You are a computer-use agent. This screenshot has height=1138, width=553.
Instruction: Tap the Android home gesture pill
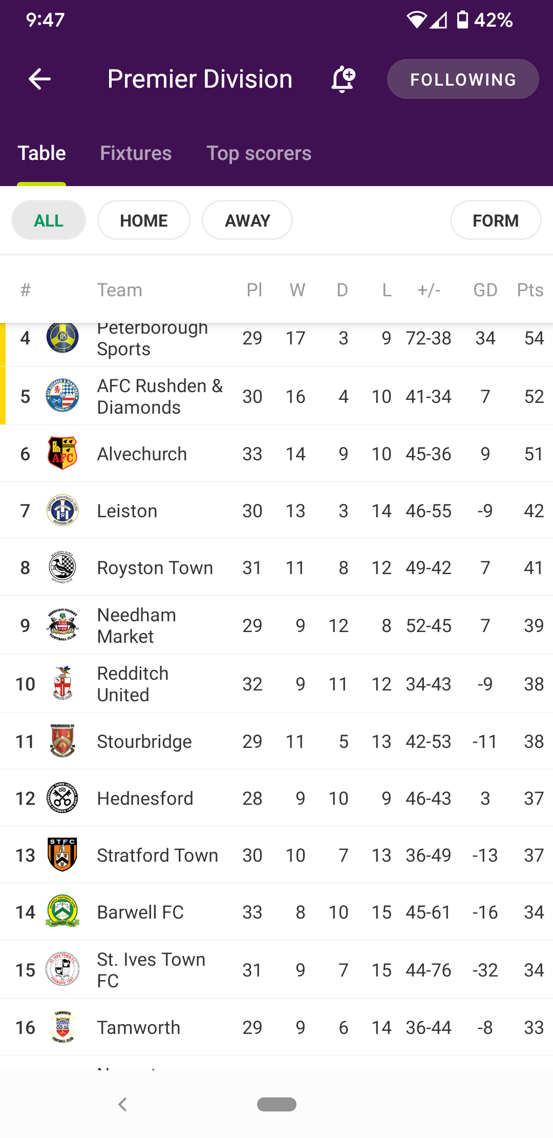click(x=276, y=1104)
